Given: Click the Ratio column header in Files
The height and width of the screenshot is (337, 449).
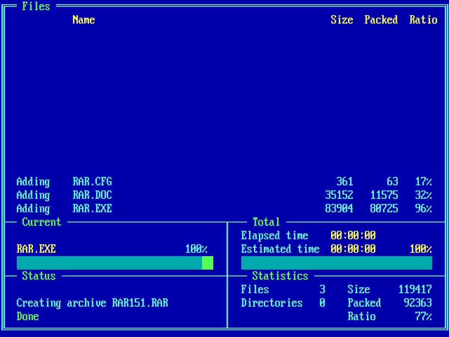Looking at the screenshot, I should (424, 19).
